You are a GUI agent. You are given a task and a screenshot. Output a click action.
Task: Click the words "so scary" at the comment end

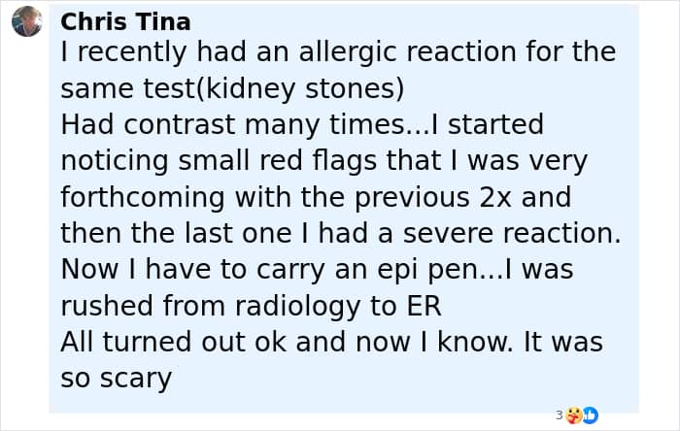(x=116, y=378)
